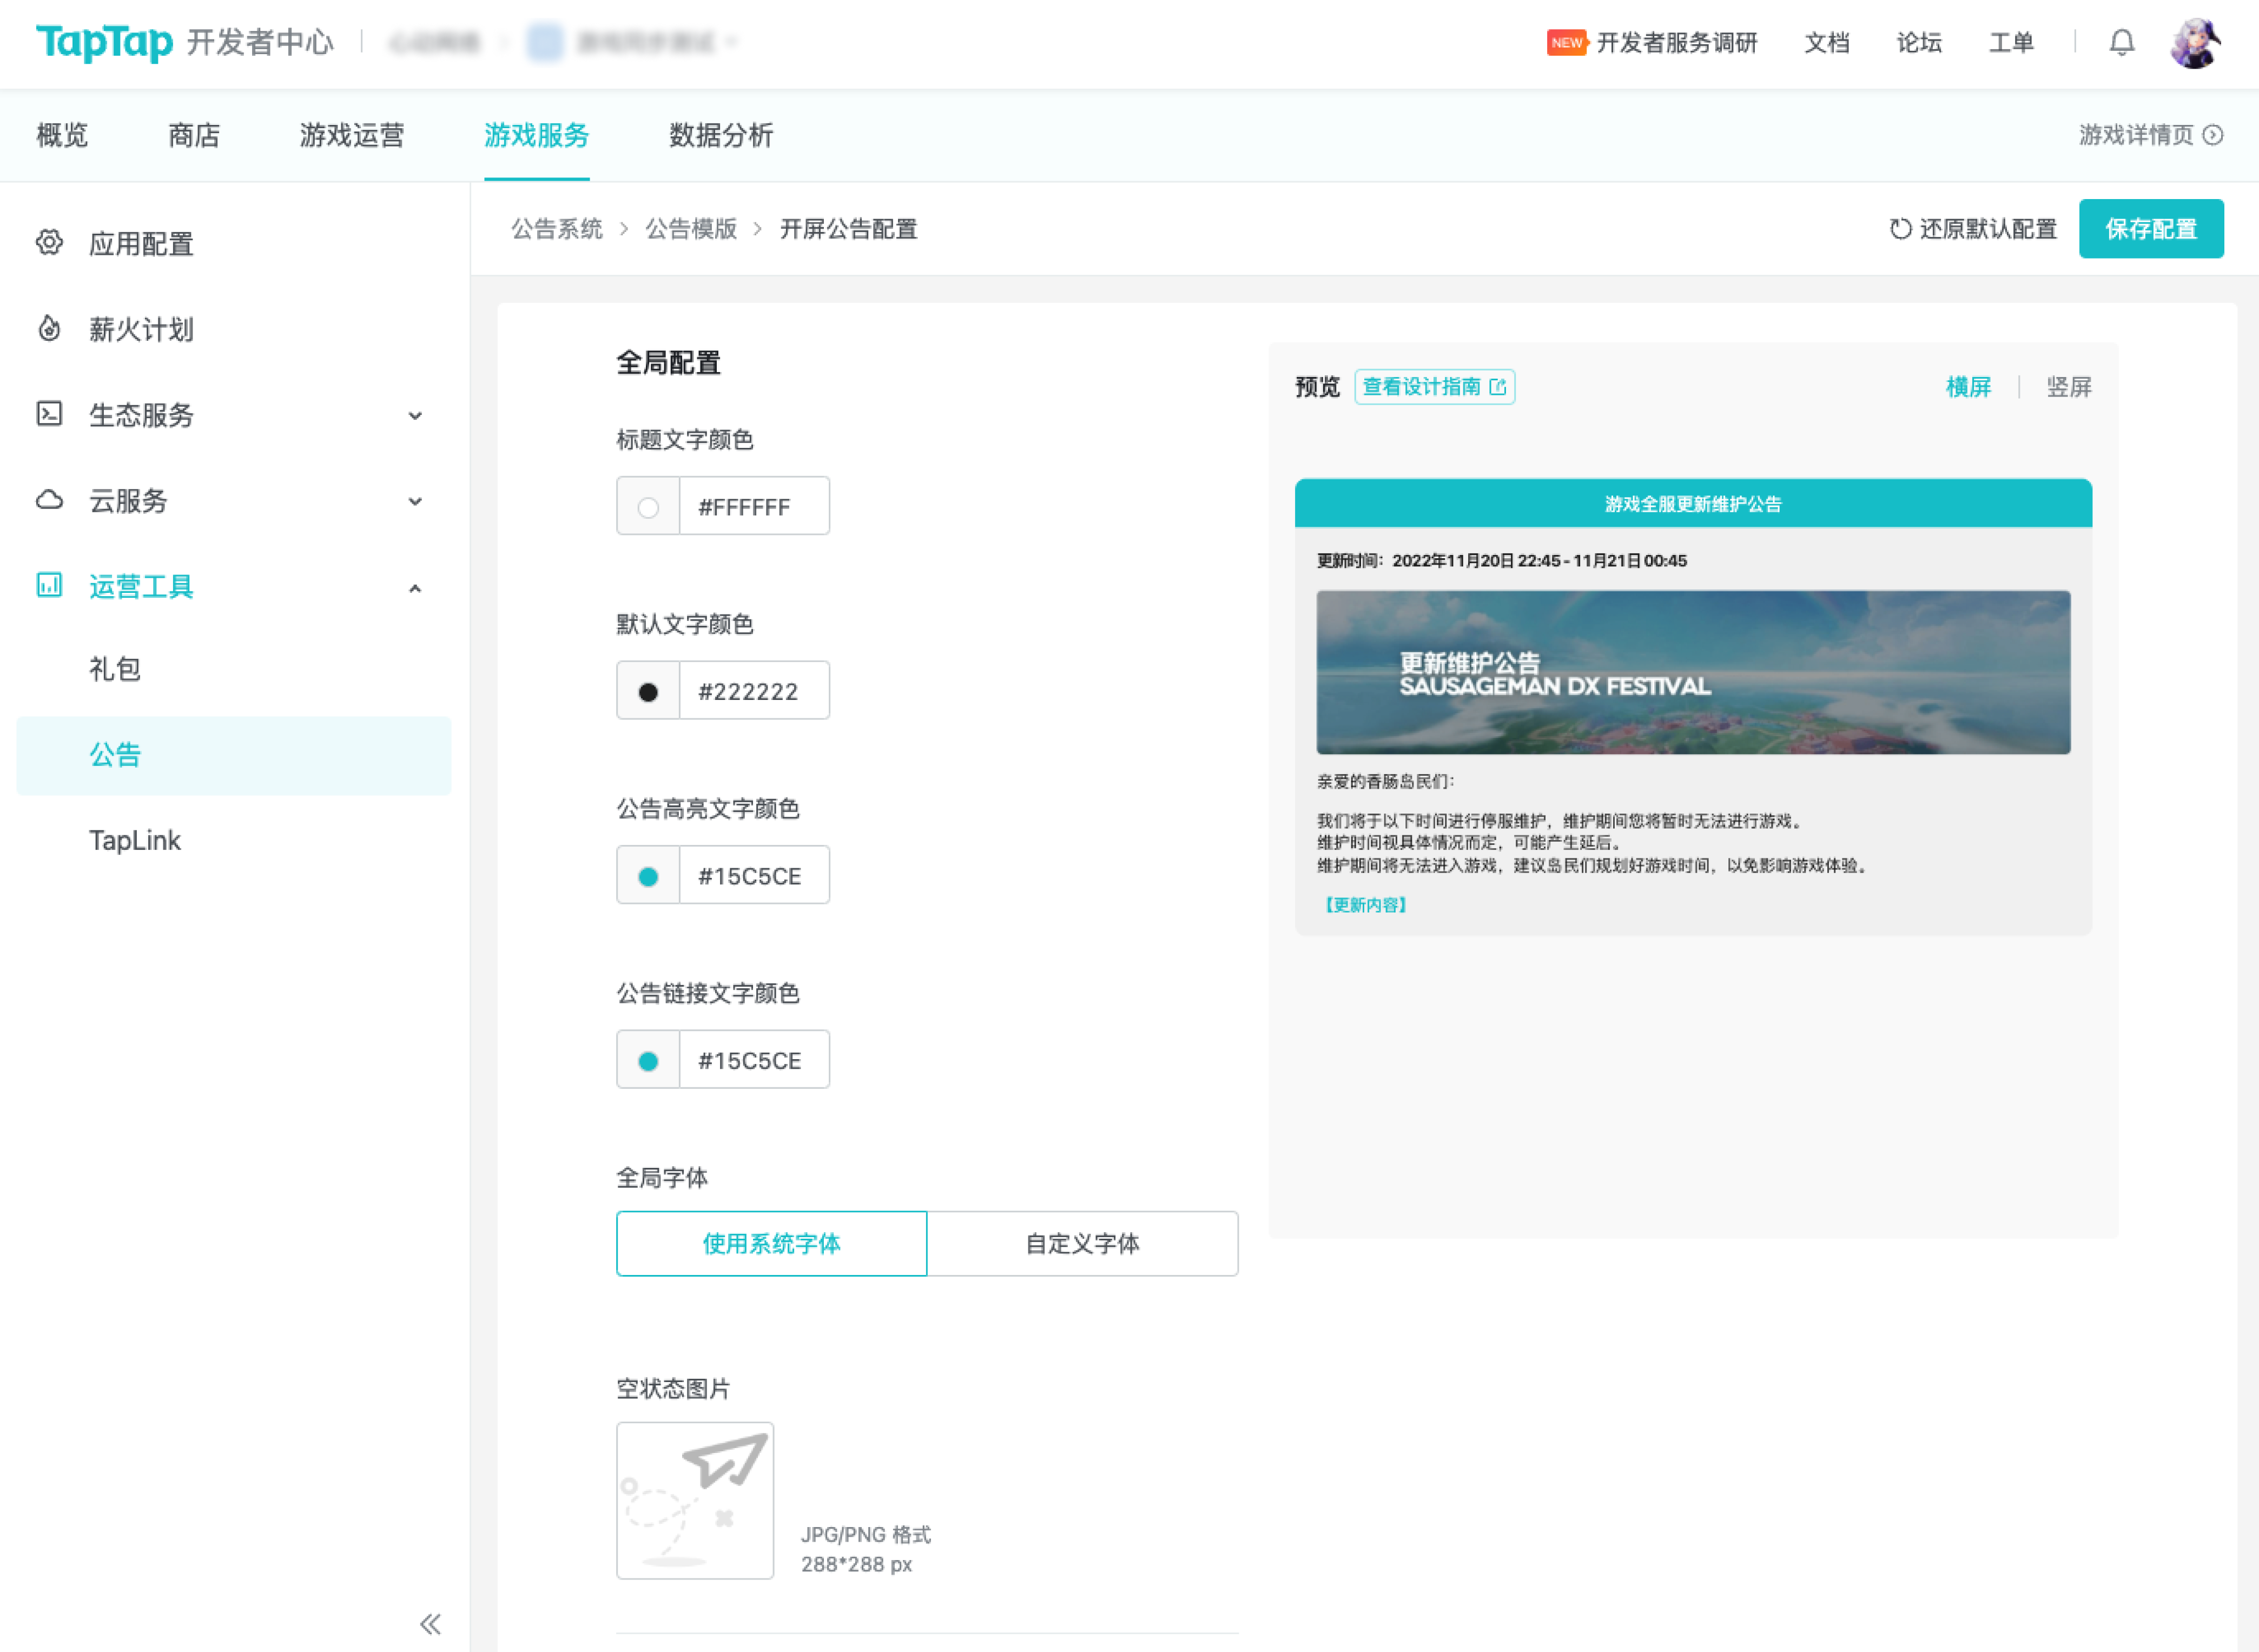This screenshot has height=1652, width=2259.
Task: Click the 开发者中心 header text
Action: (x=260, y=42)
